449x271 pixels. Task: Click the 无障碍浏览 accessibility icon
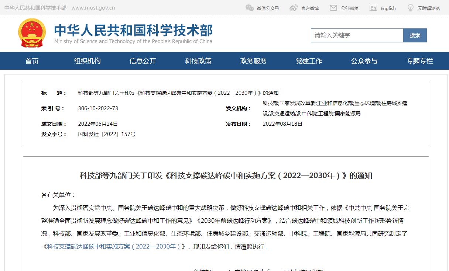[x=410, y=8]
